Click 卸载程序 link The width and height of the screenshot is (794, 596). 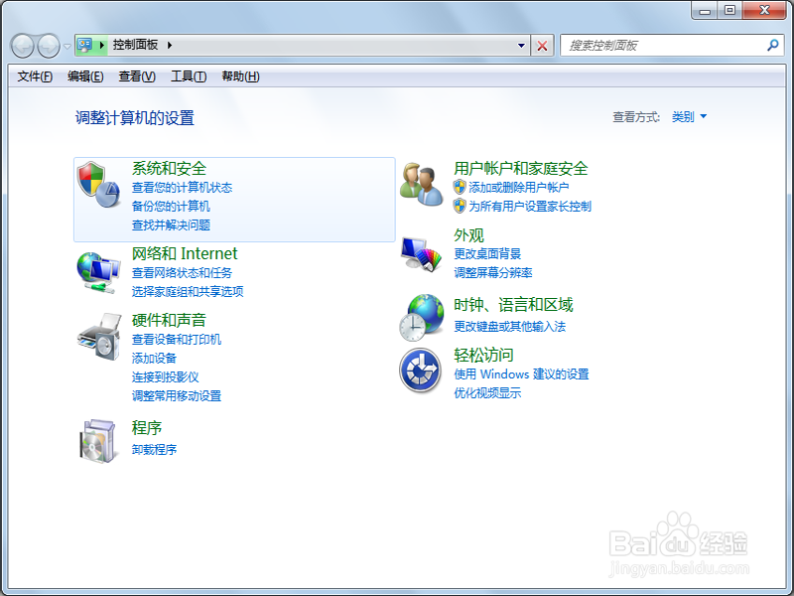154,450
